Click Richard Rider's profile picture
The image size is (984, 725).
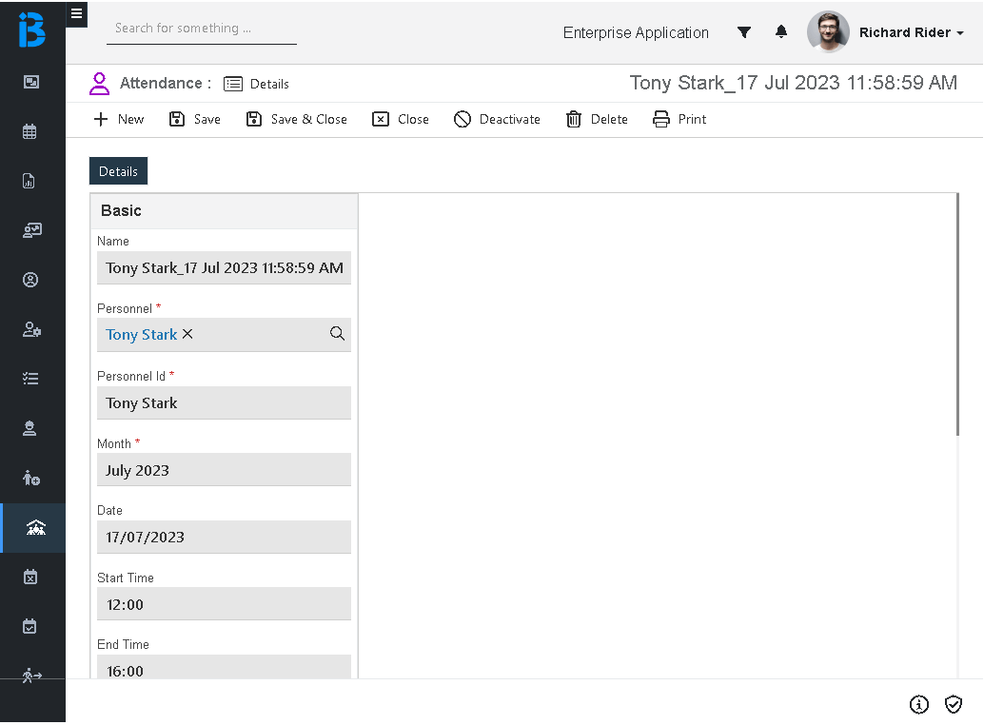coord(828,31)
